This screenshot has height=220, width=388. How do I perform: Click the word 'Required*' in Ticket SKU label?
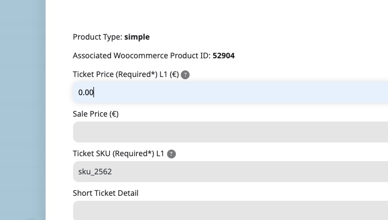134,153
